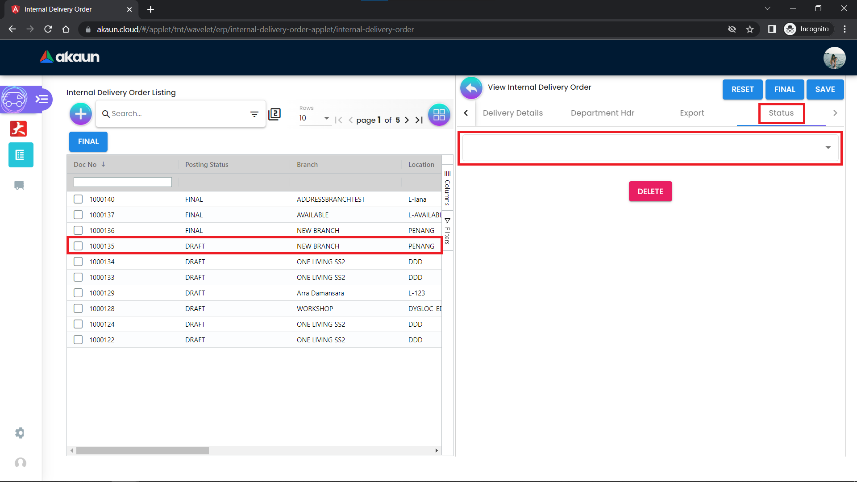Click the Doc No filter input field
The height and width of the screenshot is (482, 857).
[x=123, y=182]
